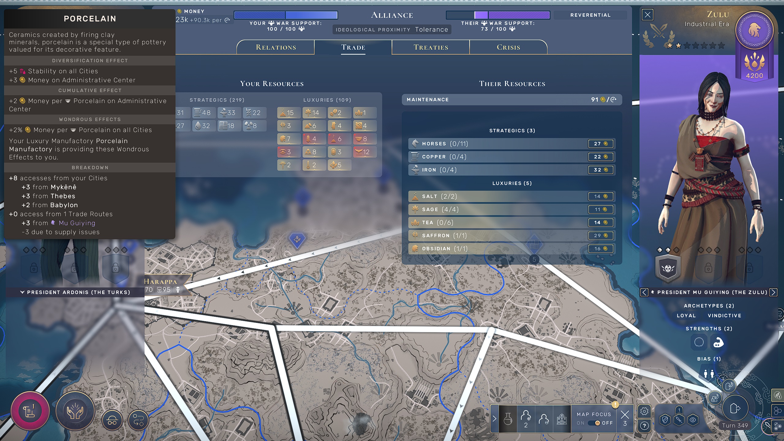Select the Trade tab
The image size is (784, 441).
pyautogui.click(x=353, y=47)
